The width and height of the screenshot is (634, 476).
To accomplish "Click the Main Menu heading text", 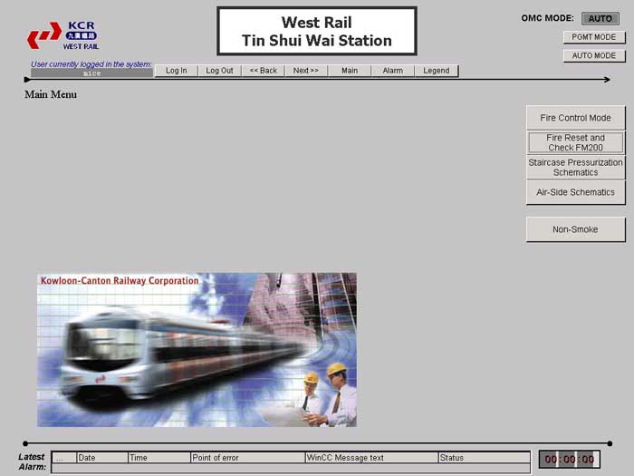I will [51, 94].
